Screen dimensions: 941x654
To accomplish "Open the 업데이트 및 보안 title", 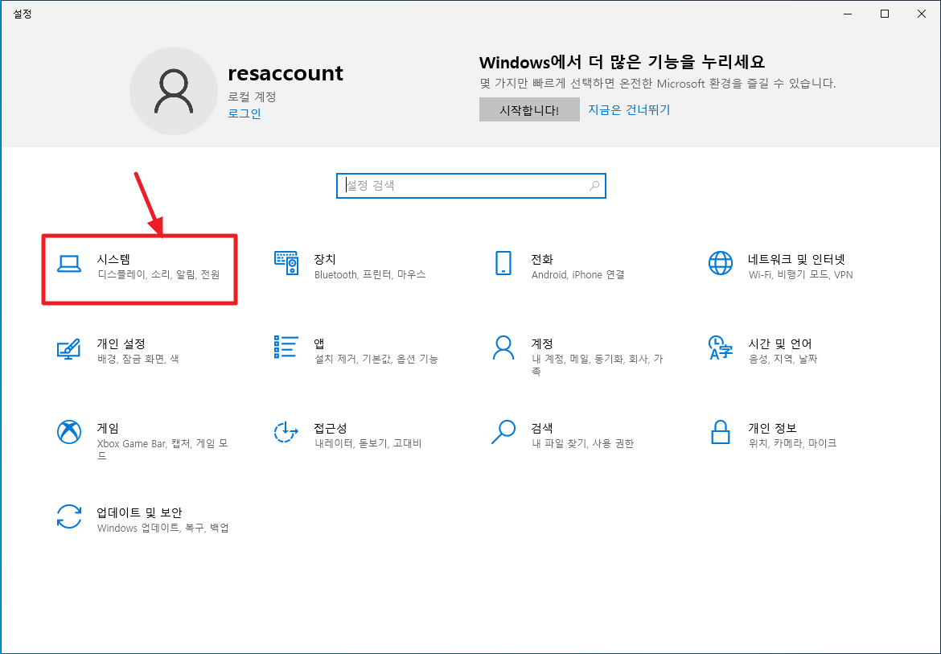I will pos(139,513).
